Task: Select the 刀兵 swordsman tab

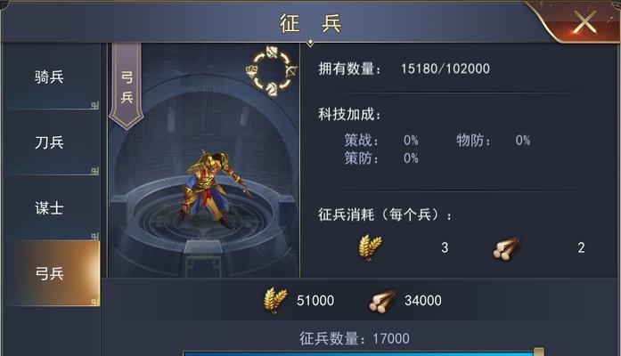Action: (52, 142)
